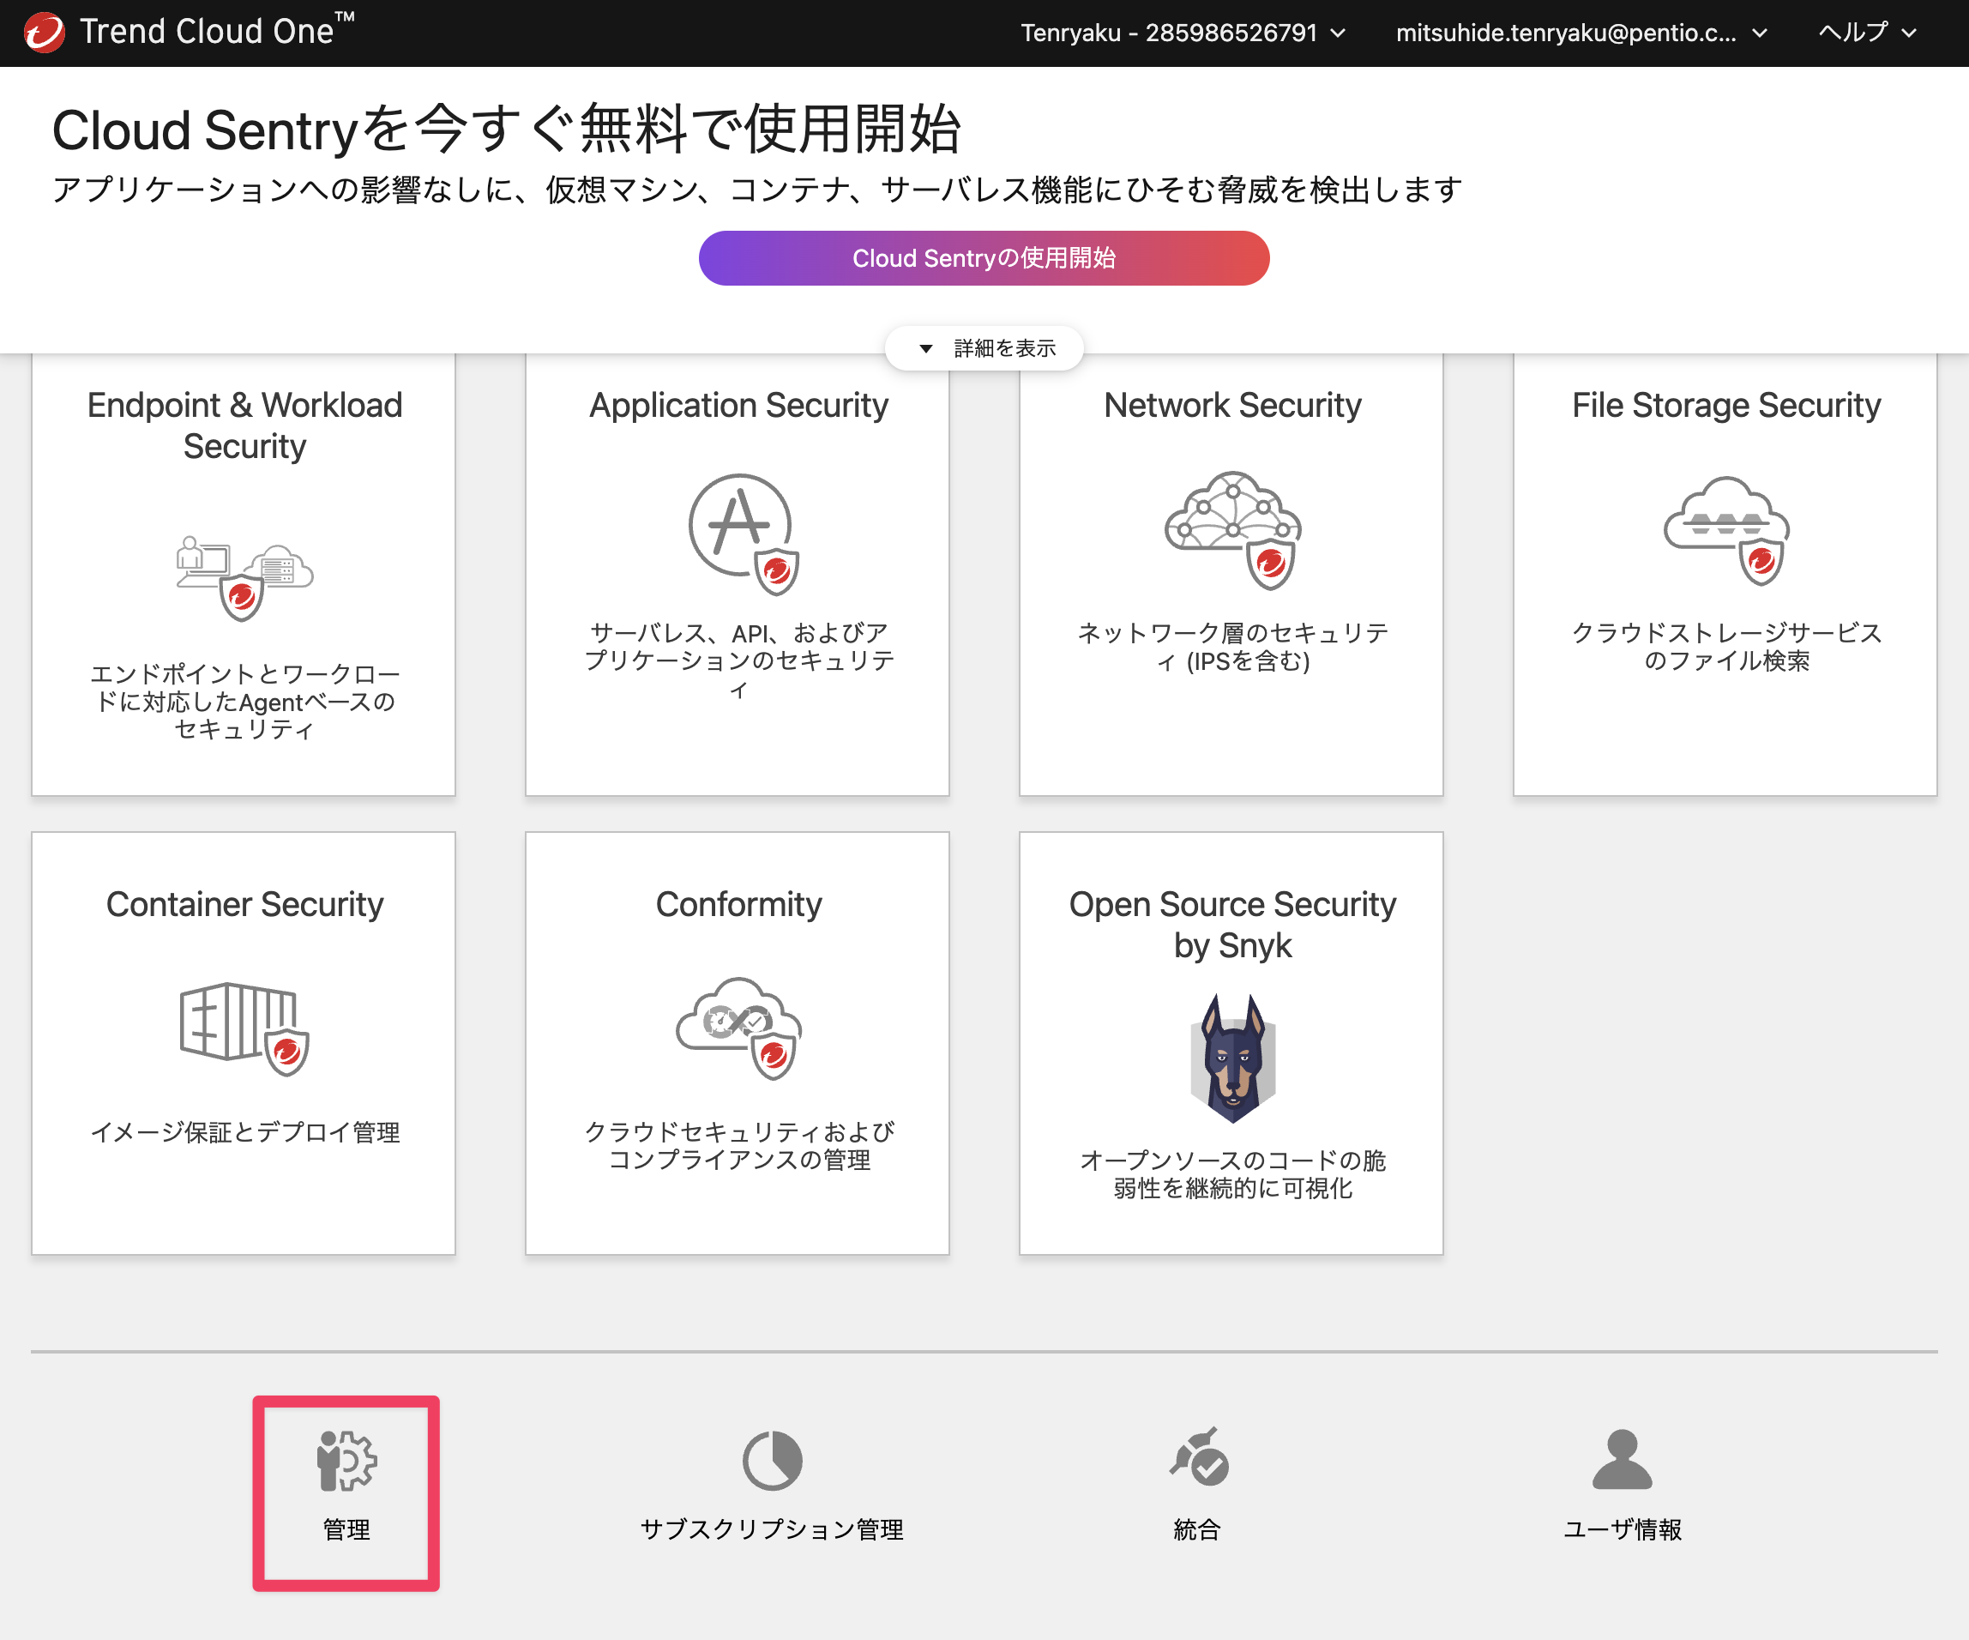This screenshot has height=1640, width=1969.
Task: Open the サブスクリプション管理 pie chart icon
Action: [x=772, y=1460]
